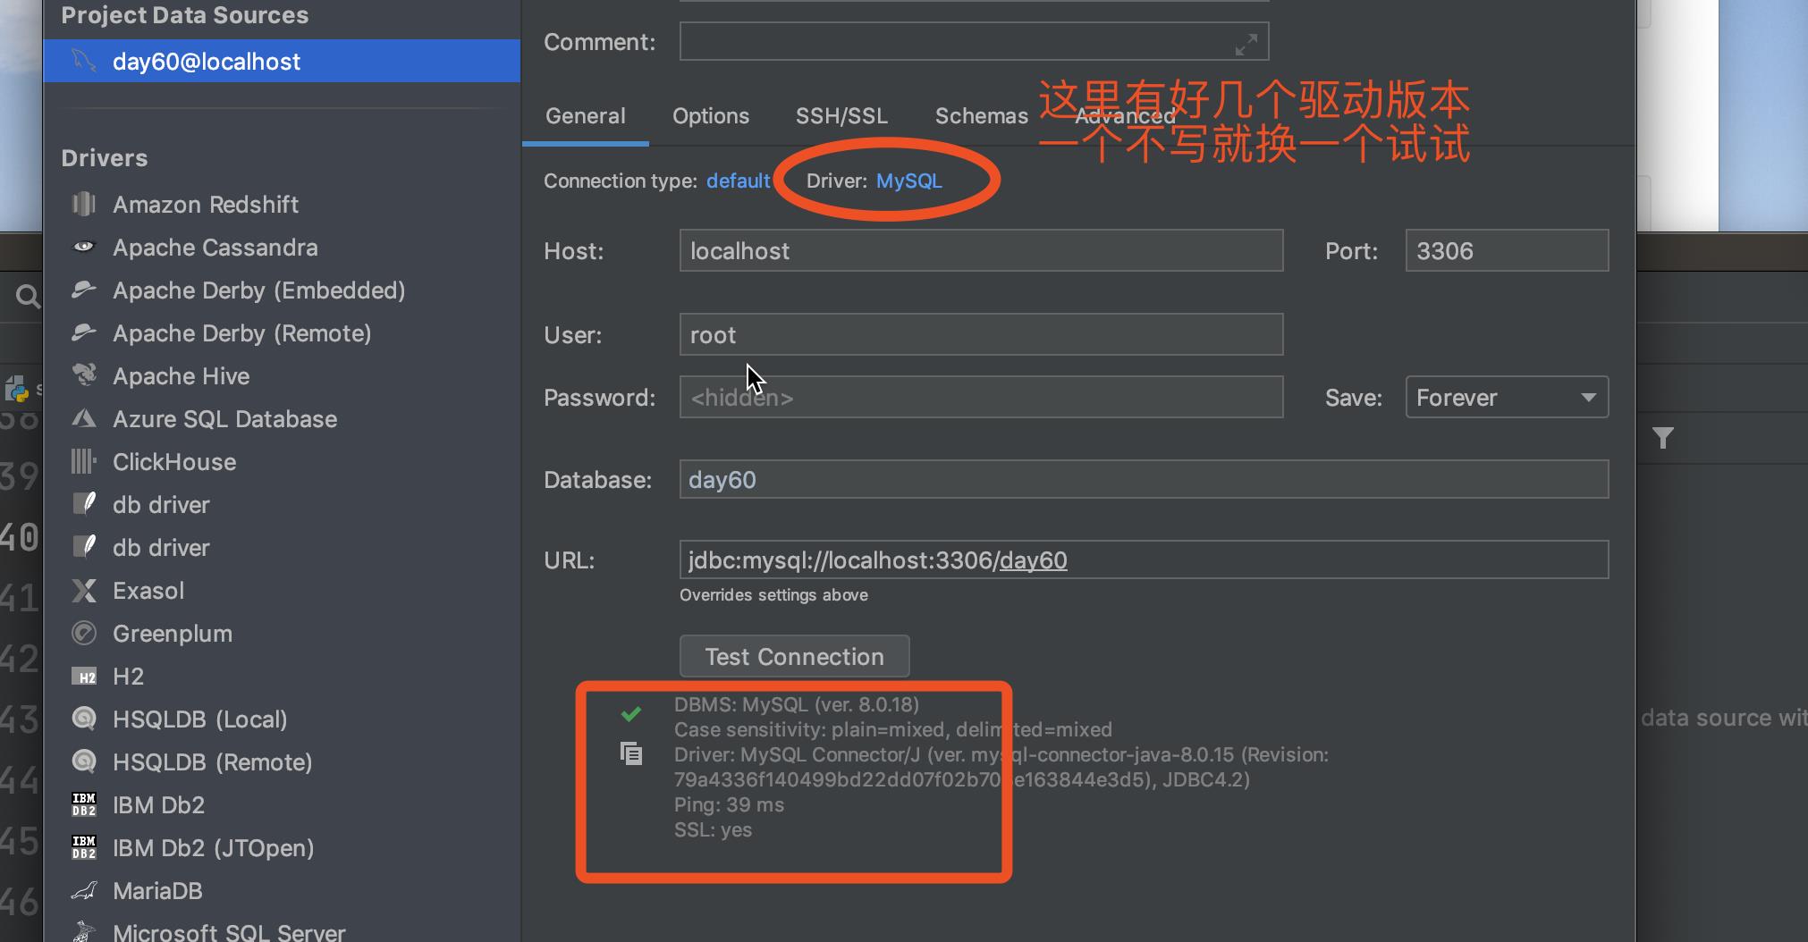Copy connection test result with copy icon
The width and height of the screenshot is (1808, 942).
[x=631, y=754]
